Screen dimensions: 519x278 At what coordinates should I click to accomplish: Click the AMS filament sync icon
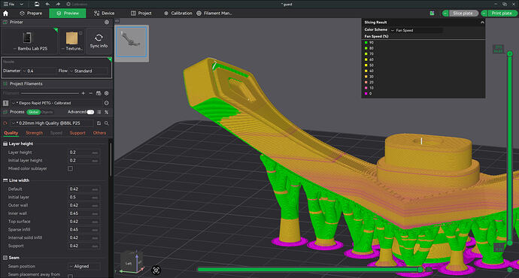(99, 93)
